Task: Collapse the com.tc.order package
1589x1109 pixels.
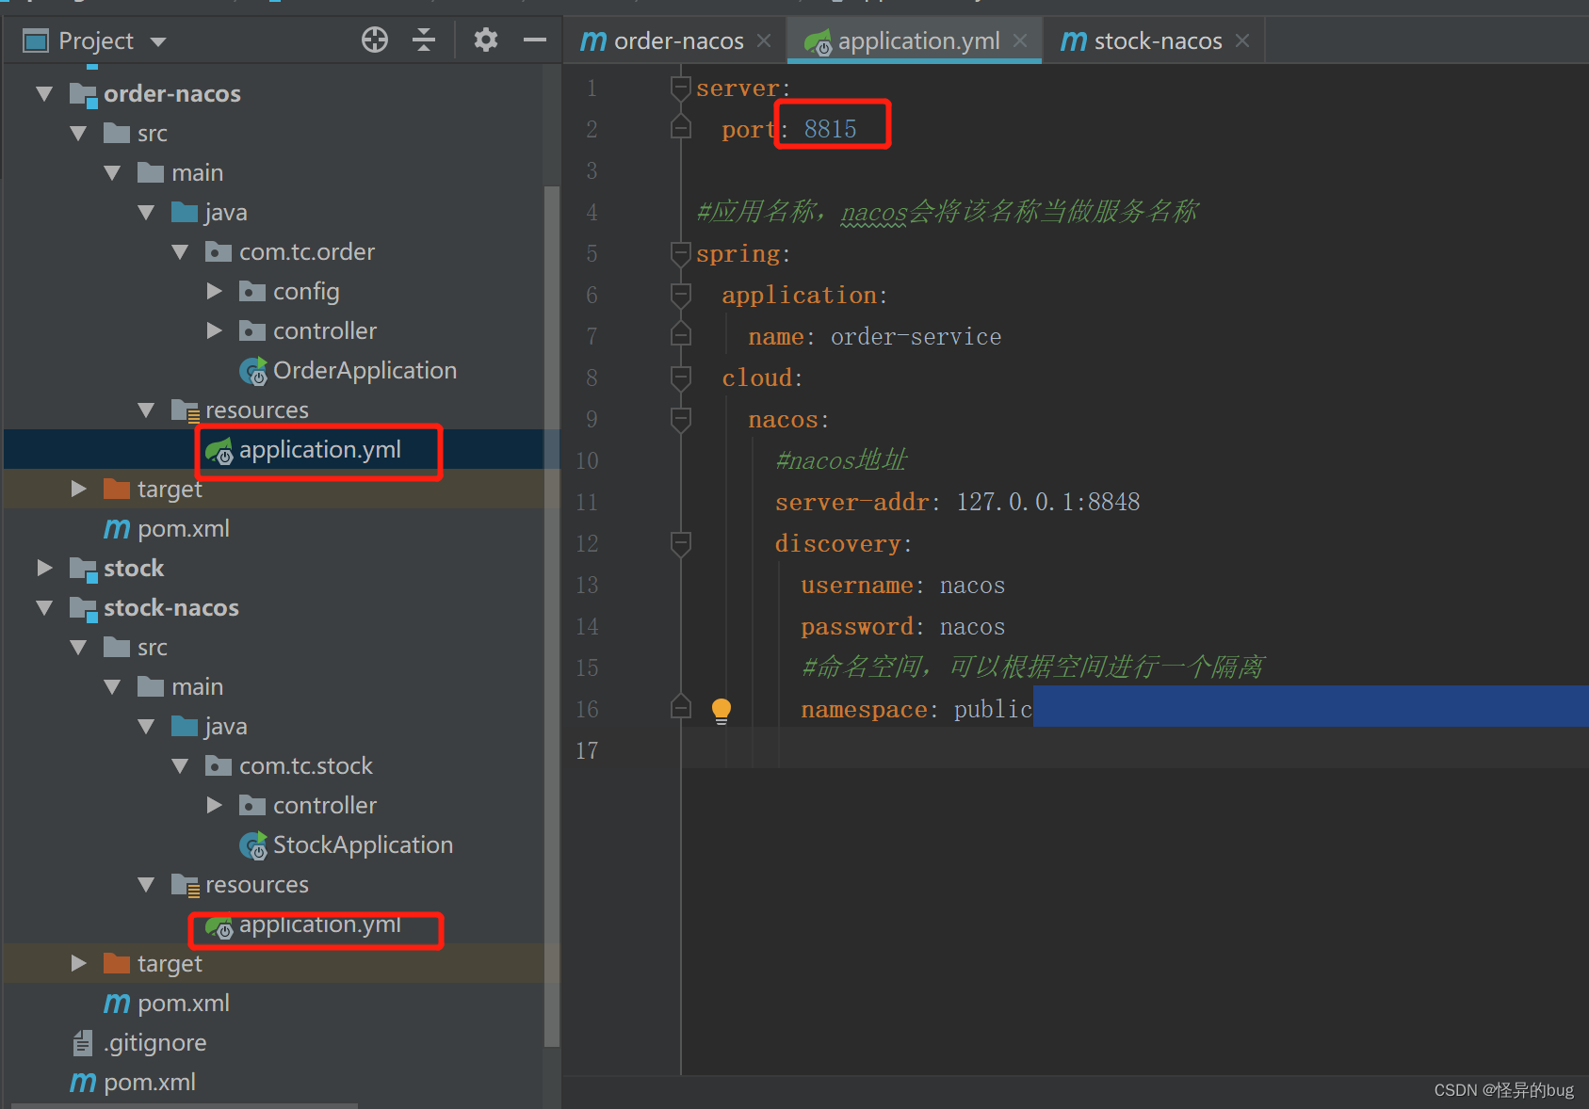Action: [180, 252]
